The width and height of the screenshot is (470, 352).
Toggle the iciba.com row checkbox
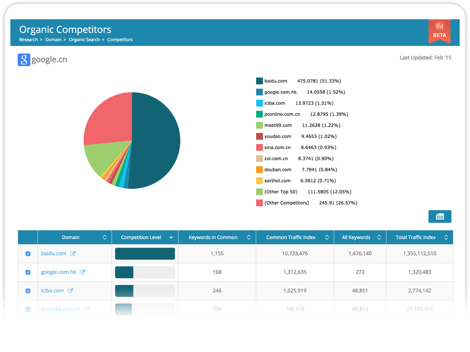[28, 291]
